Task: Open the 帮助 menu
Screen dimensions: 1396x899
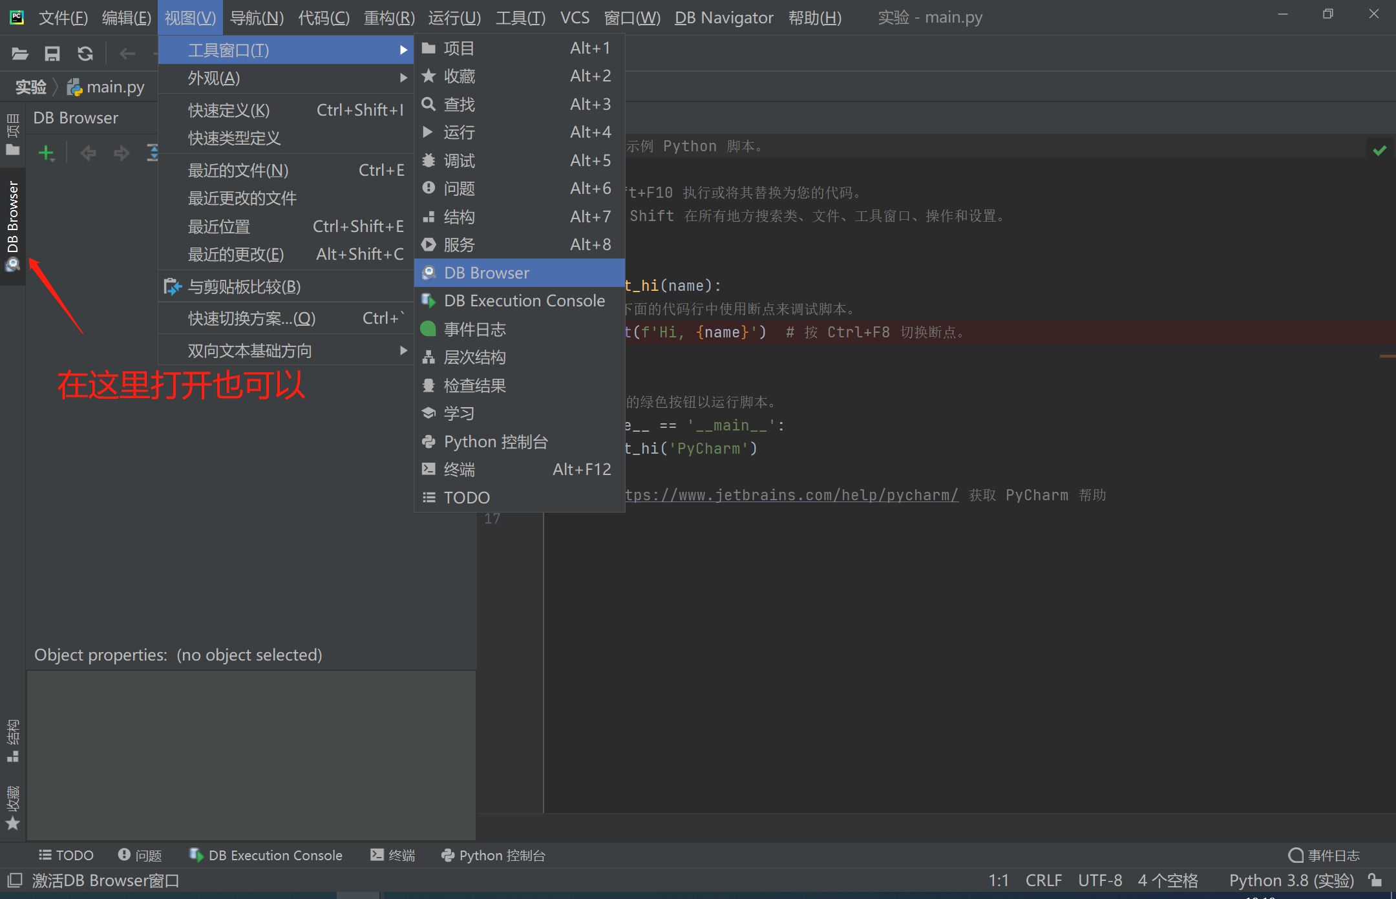Action: point(814,17)
